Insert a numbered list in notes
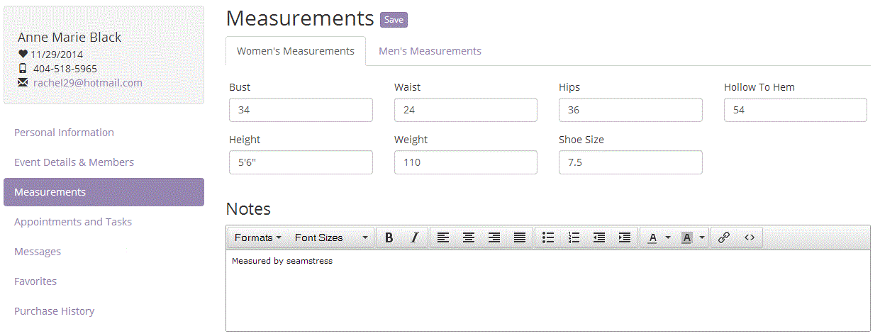The height and width of the screenshot is (336, 880). 574,237
